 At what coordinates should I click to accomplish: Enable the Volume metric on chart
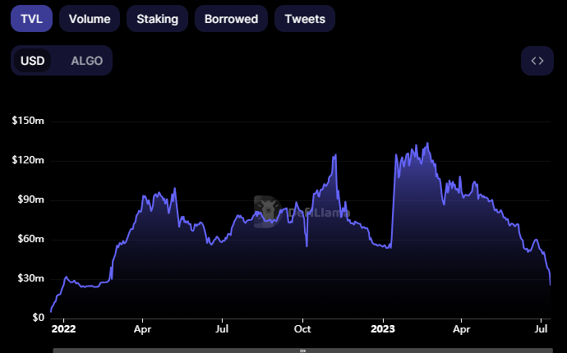pos(90,18)
